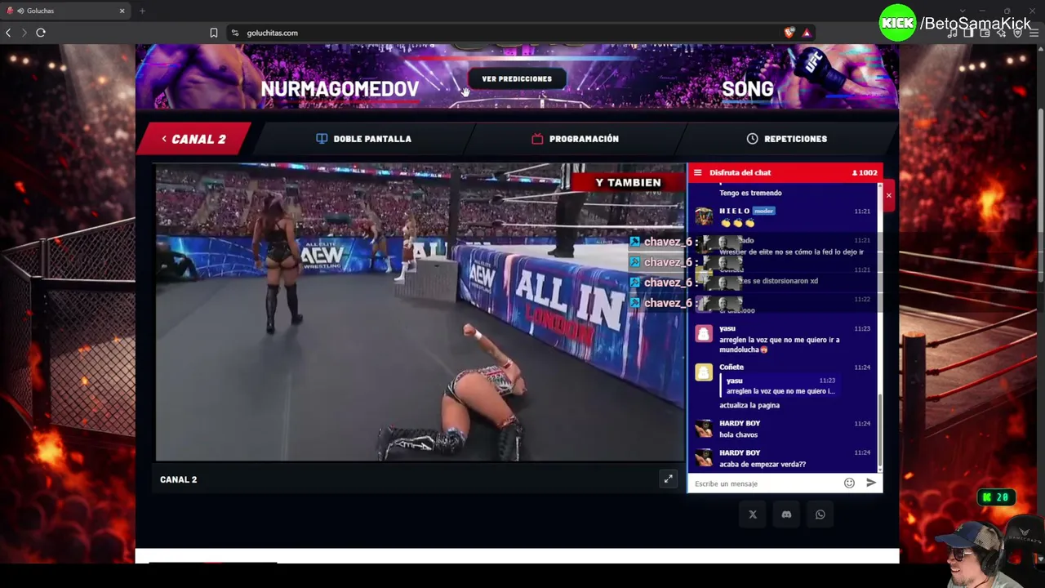The height and width of the screenshot is (588, 1045).
Task: Open the Doble Pantalla tab
Action: (x=363, y=139)
